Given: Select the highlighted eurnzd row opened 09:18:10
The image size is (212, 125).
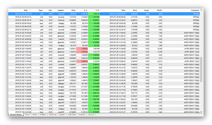Looking at the screenshot, I should tap(104, 14).
